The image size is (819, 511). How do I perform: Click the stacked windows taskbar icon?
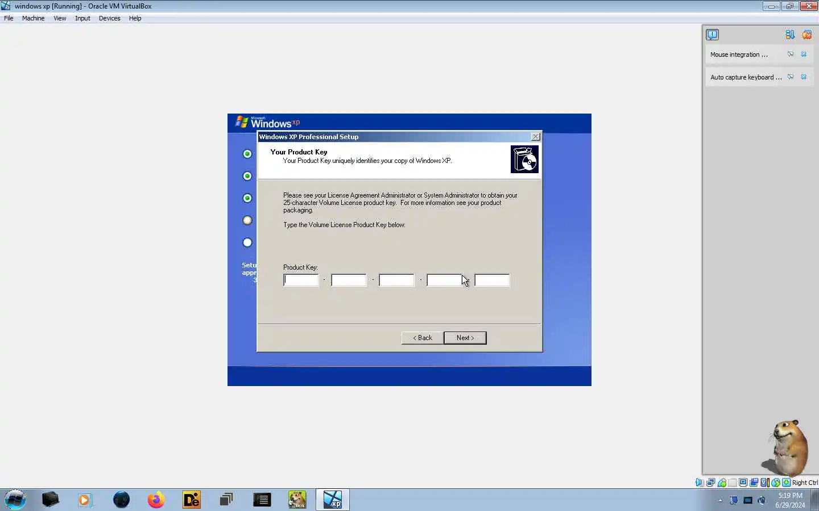(226, 500)
